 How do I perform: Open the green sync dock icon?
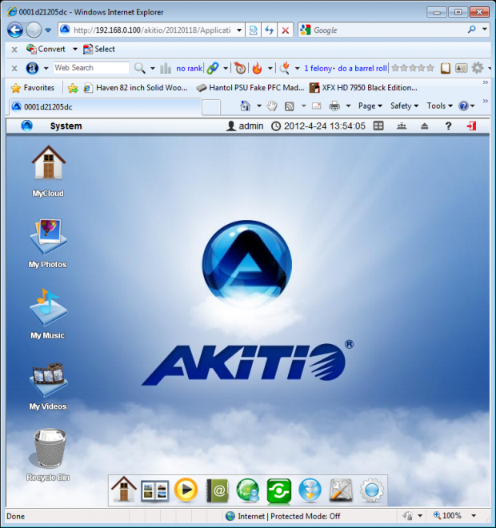(x=279, y=491)
